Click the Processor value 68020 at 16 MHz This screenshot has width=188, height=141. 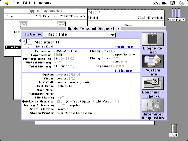click(65, 51)
